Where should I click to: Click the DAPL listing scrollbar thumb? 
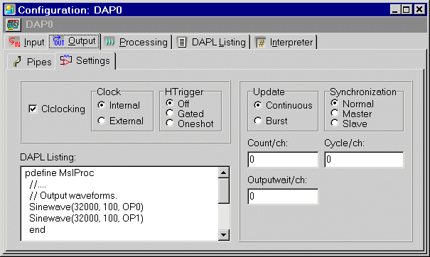(223, 191)
